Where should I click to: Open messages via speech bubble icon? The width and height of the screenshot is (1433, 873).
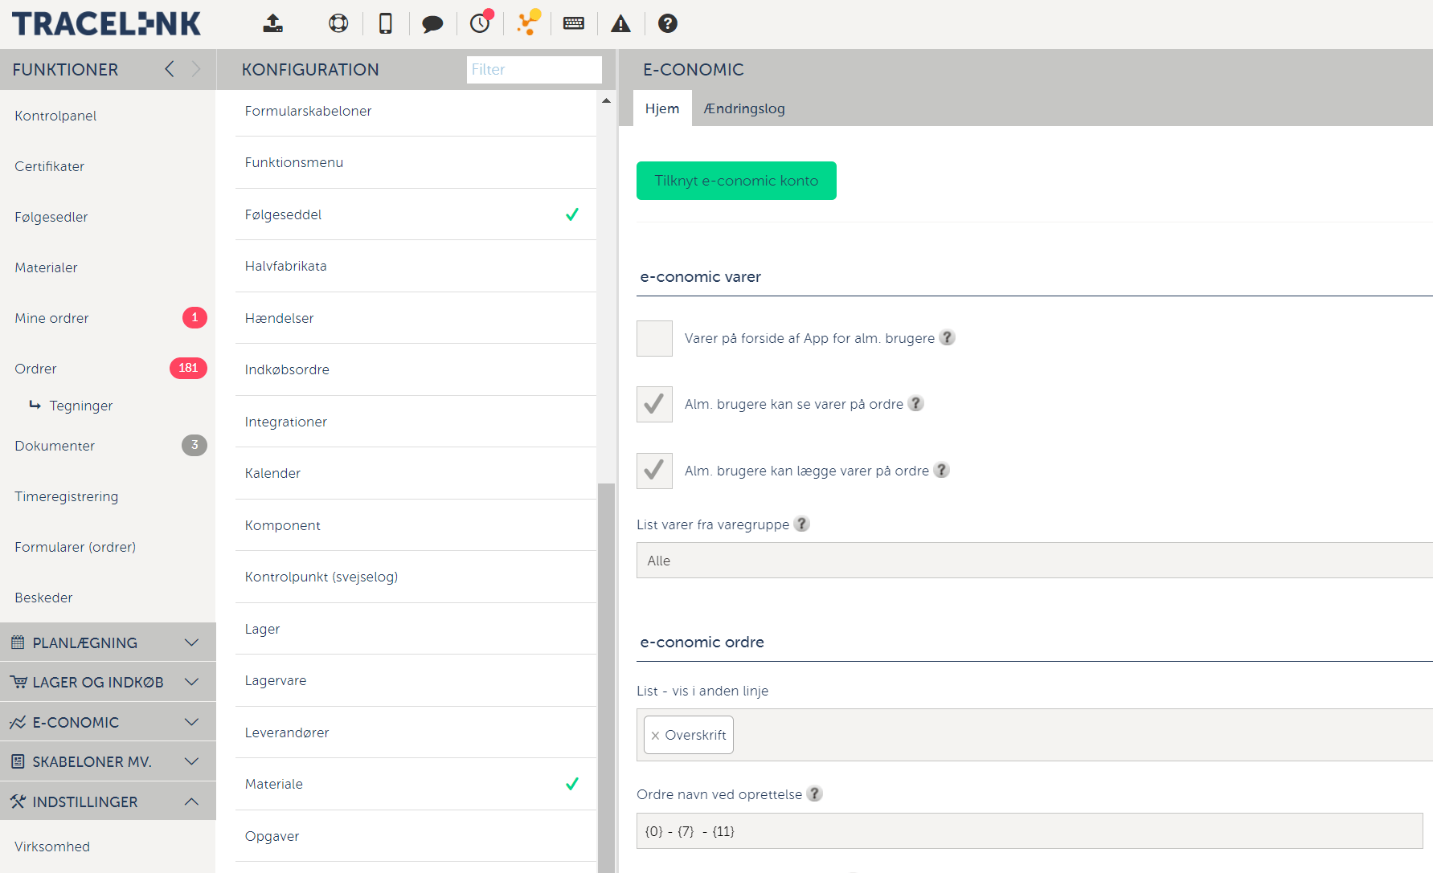432,24
